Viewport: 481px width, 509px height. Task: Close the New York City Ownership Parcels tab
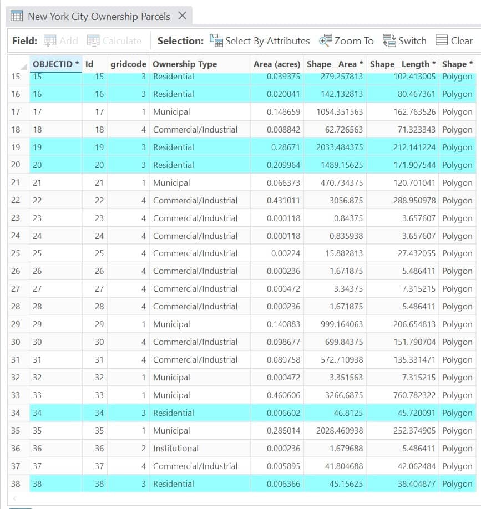pyautogui.click(x=183, y=16)
